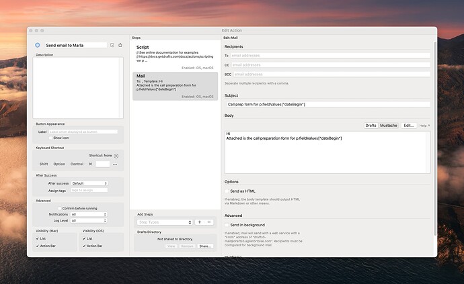The height and width of the screenshot is (284, 464).
Task: Select the Mail step
Action: pyautogui.click(x=176, y=86)
